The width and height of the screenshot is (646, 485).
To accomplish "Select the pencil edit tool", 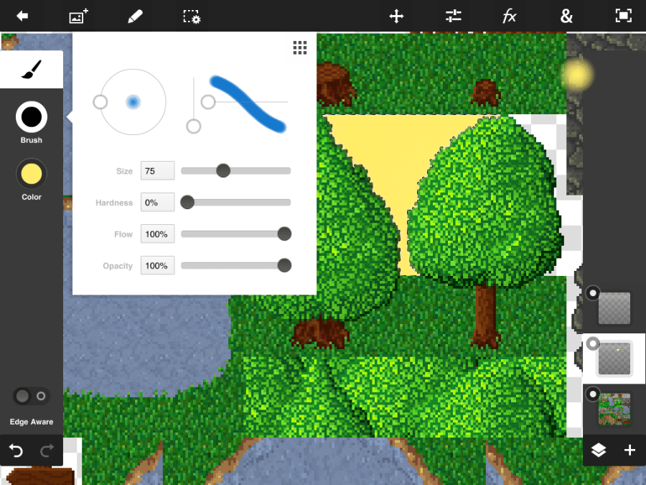I will [x=135, y=16].
